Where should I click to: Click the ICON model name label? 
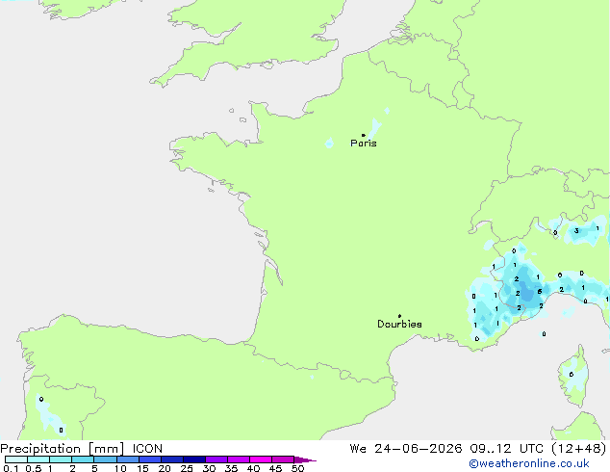tap(147, 449)
